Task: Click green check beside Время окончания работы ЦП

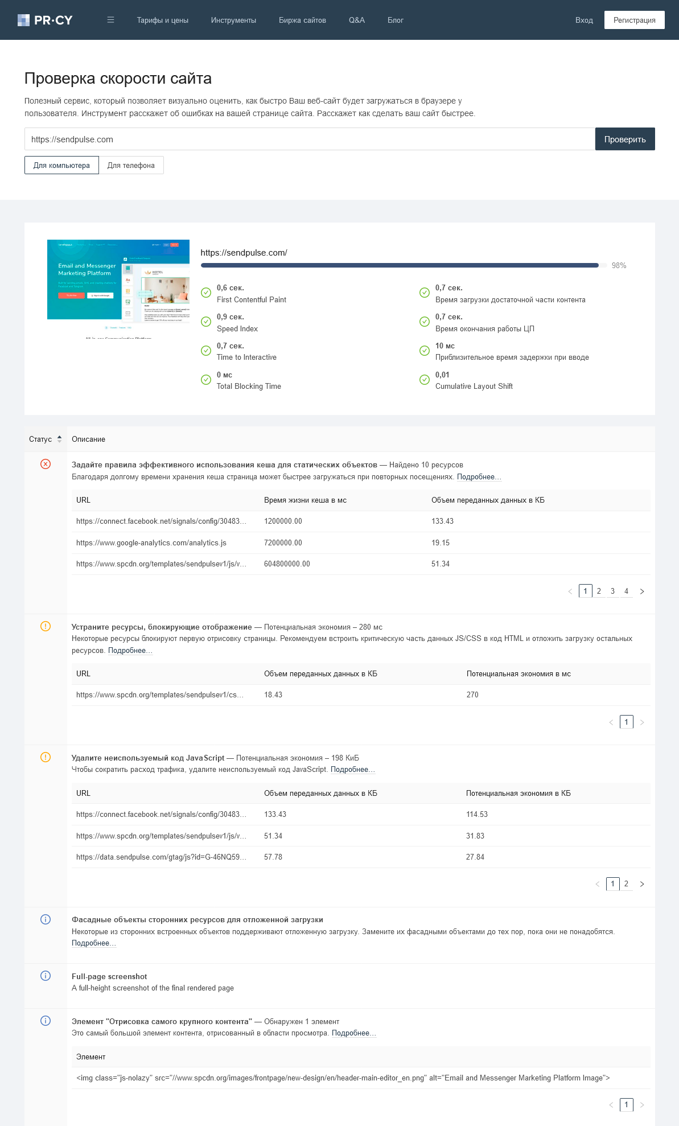Action: (x=425, y=322)
